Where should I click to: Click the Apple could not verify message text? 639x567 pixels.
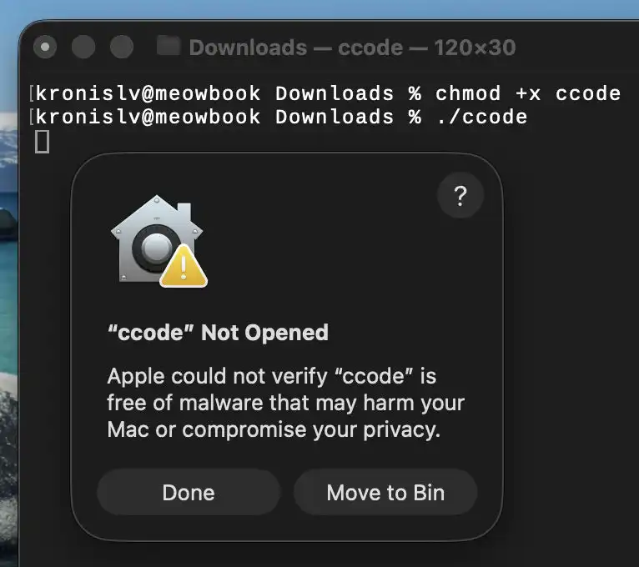point(285,403)
